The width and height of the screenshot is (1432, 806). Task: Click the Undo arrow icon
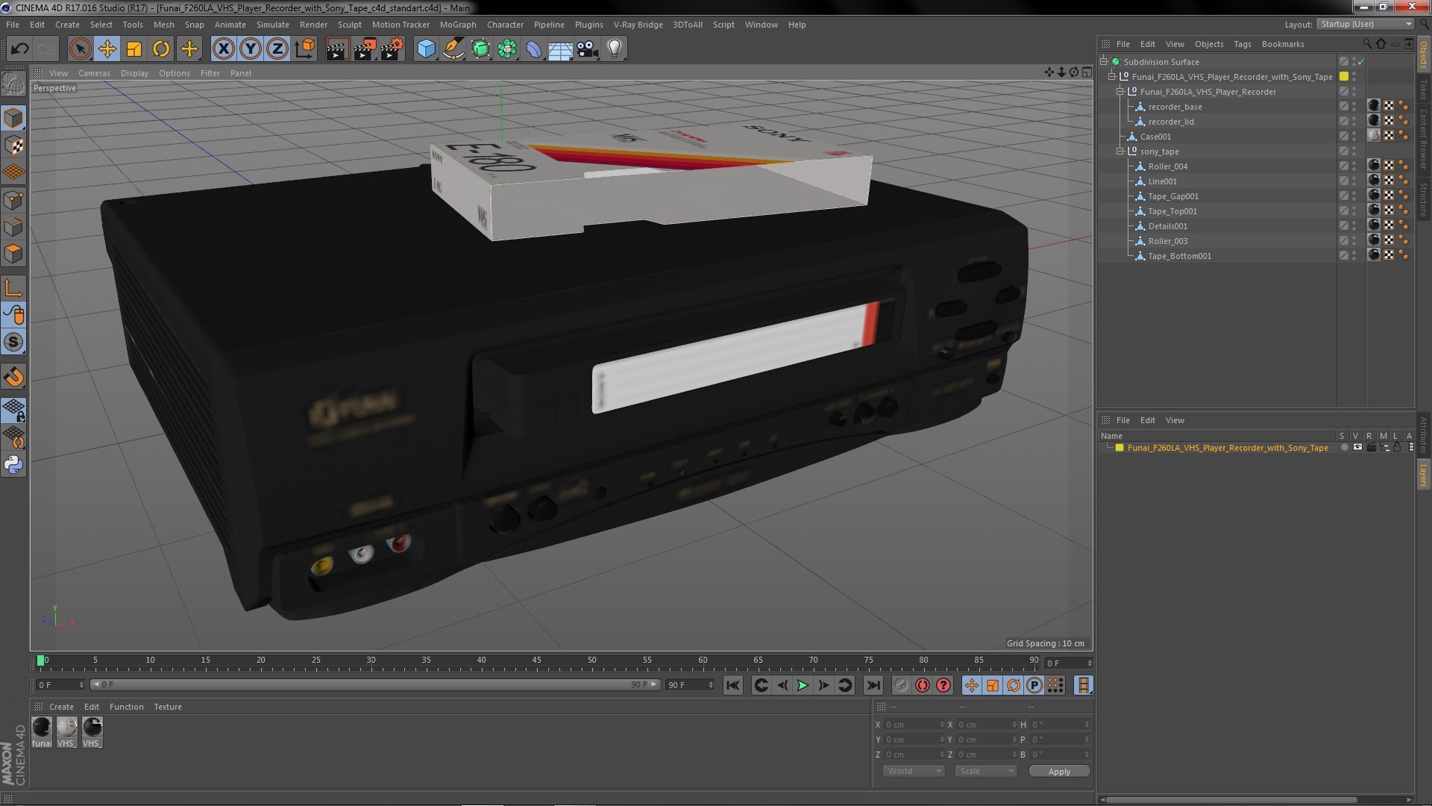[19, 49]
